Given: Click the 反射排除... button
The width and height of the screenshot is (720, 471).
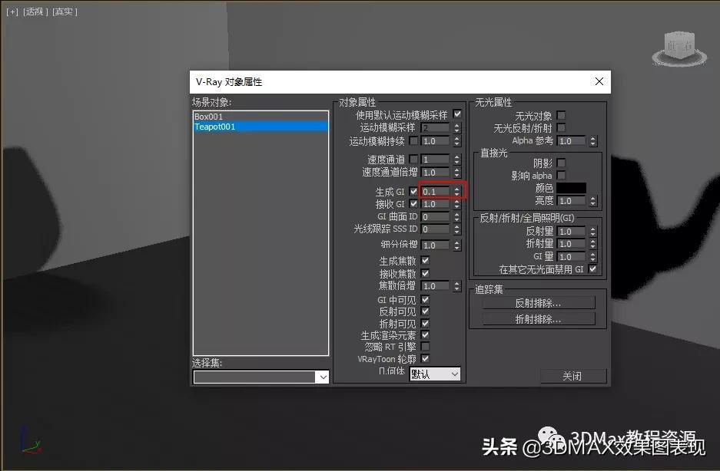Looking at the screenshot, I should coord(538,303).
